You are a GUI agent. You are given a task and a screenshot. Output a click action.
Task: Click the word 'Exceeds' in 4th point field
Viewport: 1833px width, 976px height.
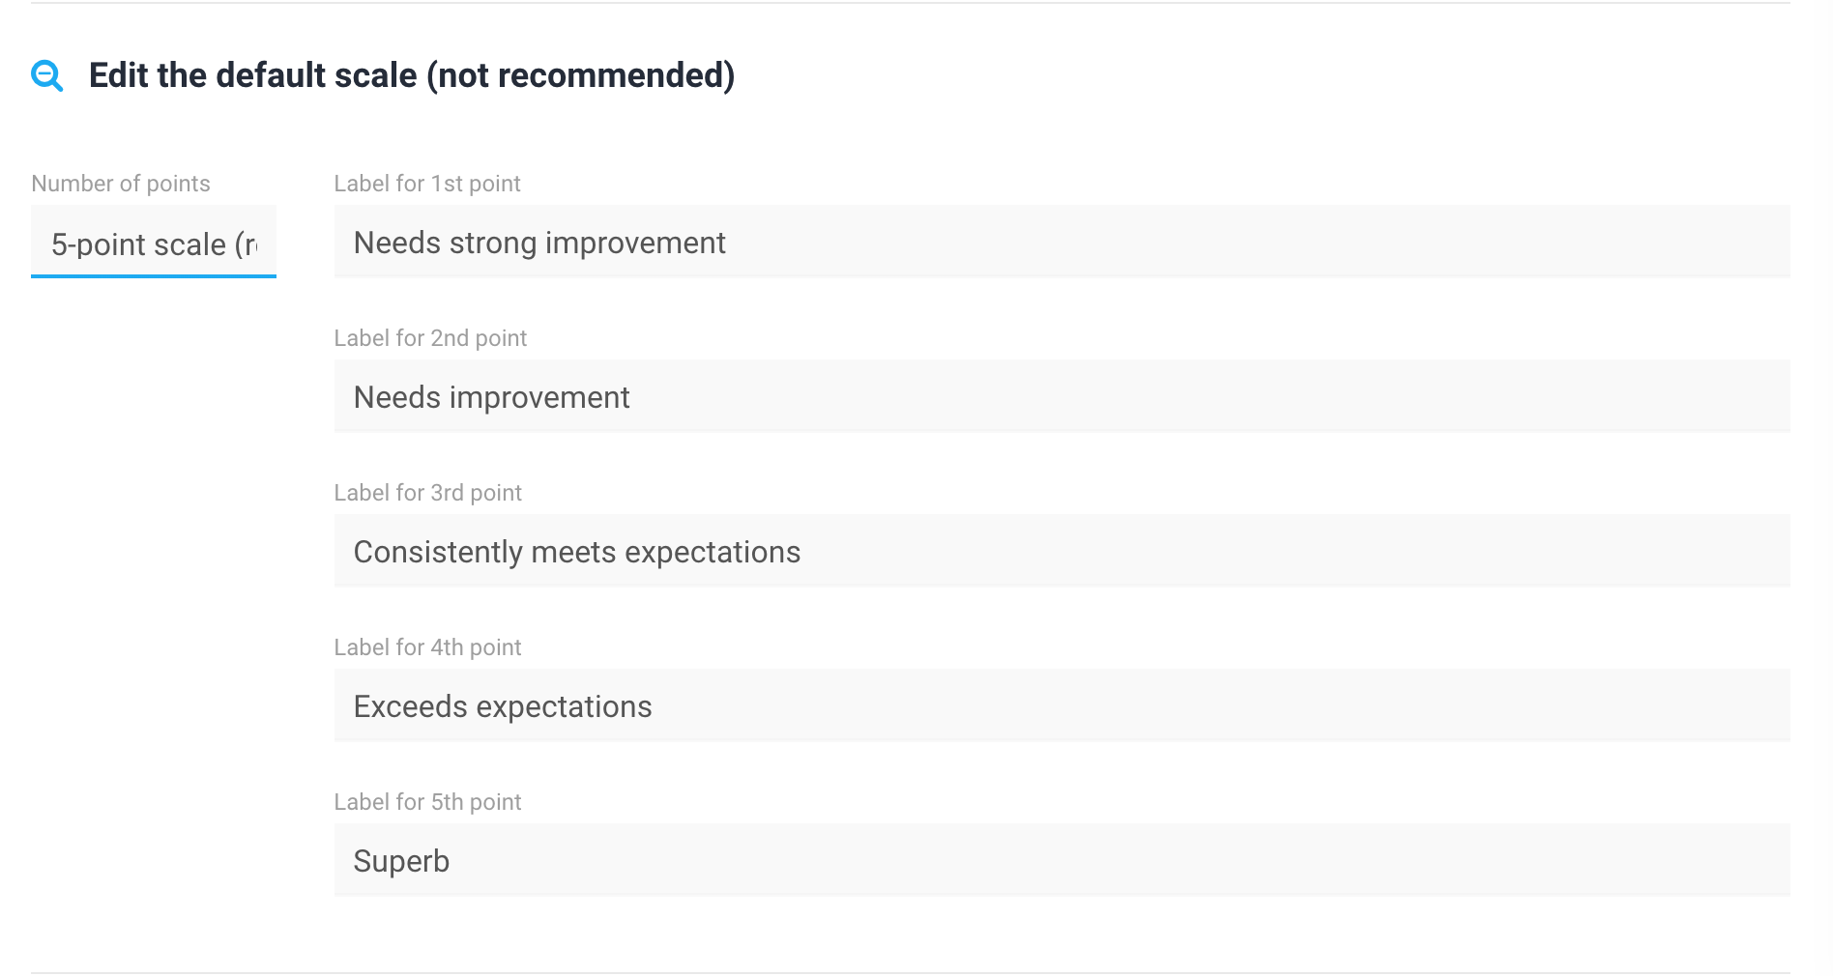point(411,706)
